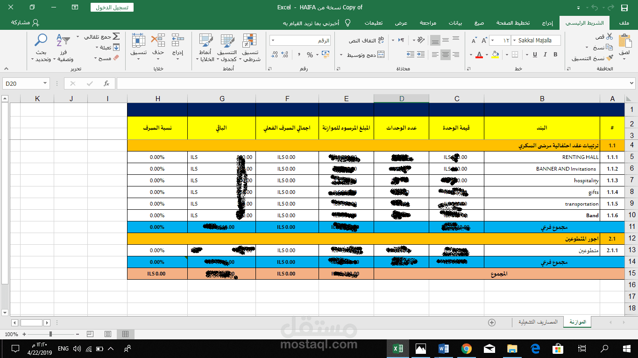Toggle Bold formatting
Image resolution: width=638 pixels, height=358 pixels.
click(x=556, y=55)
